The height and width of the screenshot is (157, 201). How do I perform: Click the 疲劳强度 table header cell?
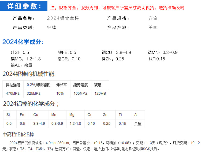pyautogui.click(x=81, y=85)
